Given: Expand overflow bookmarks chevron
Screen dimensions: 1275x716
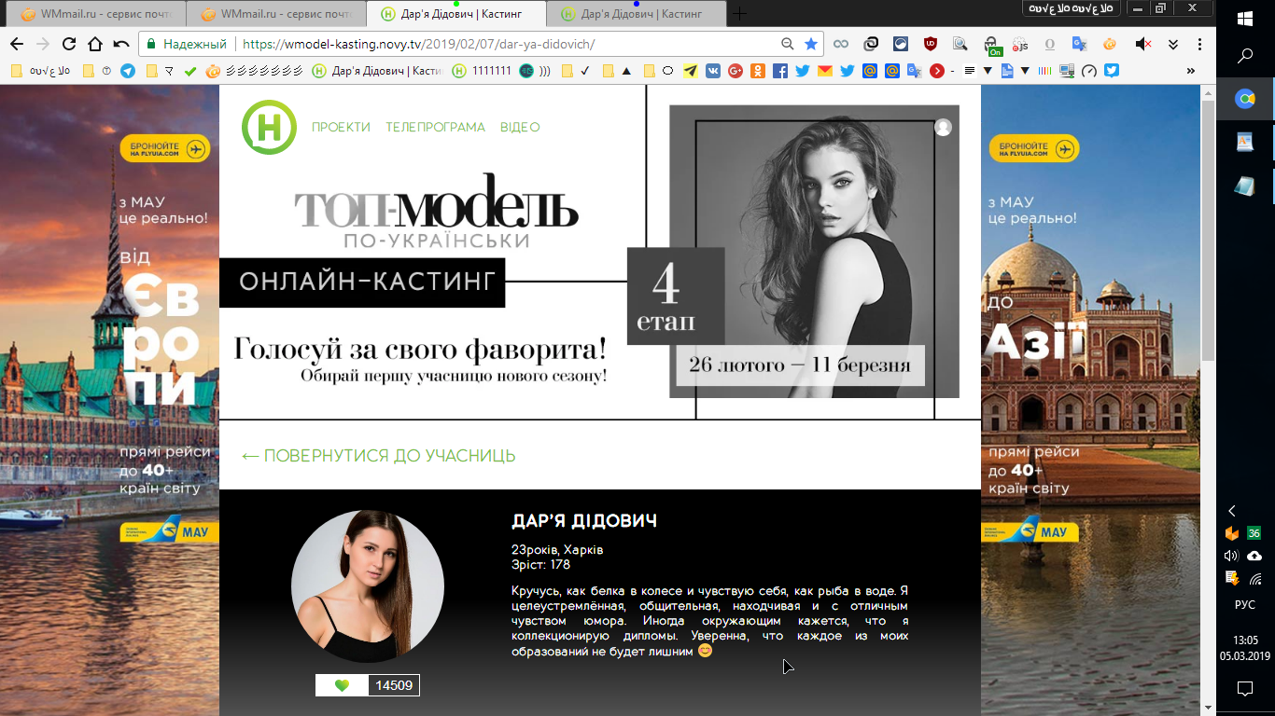Looking at the screenshot, I should click(1191, 70).
